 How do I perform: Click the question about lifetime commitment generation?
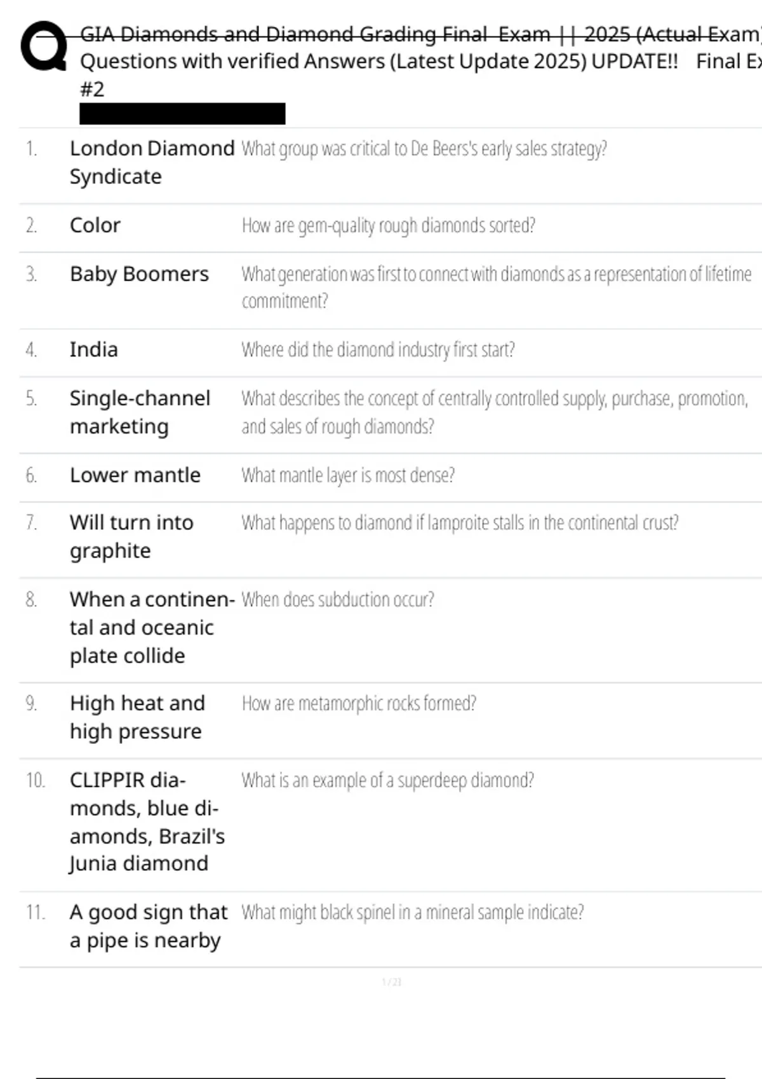(x=495, y=287)
